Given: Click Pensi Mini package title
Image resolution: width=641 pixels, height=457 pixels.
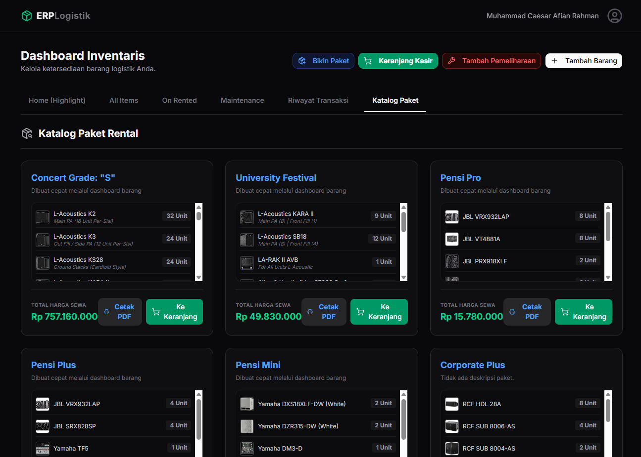Looking at the screenshot, I should tap(258, 365).
